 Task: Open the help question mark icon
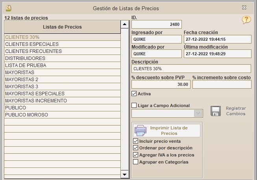pyautogui.click(x=246, y=20)
